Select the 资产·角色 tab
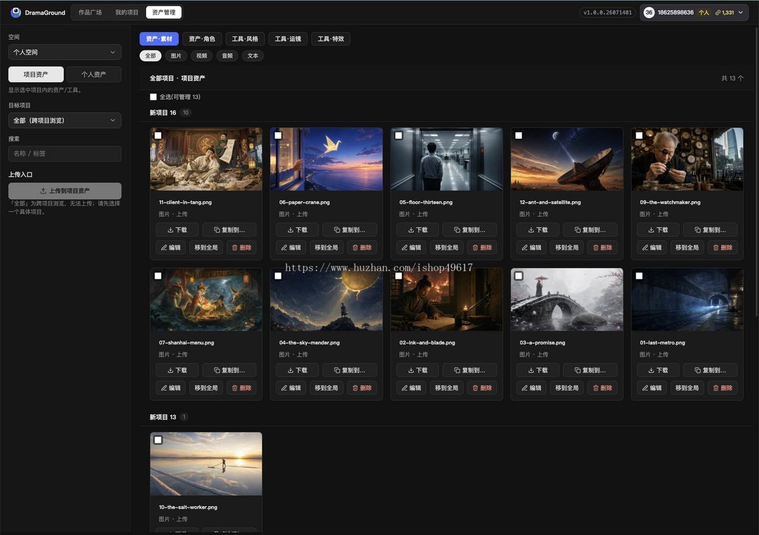 click(202, 39)
